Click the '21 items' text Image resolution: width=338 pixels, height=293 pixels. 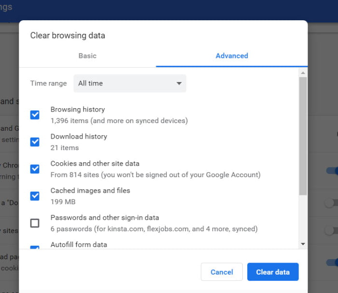[65, 148]
